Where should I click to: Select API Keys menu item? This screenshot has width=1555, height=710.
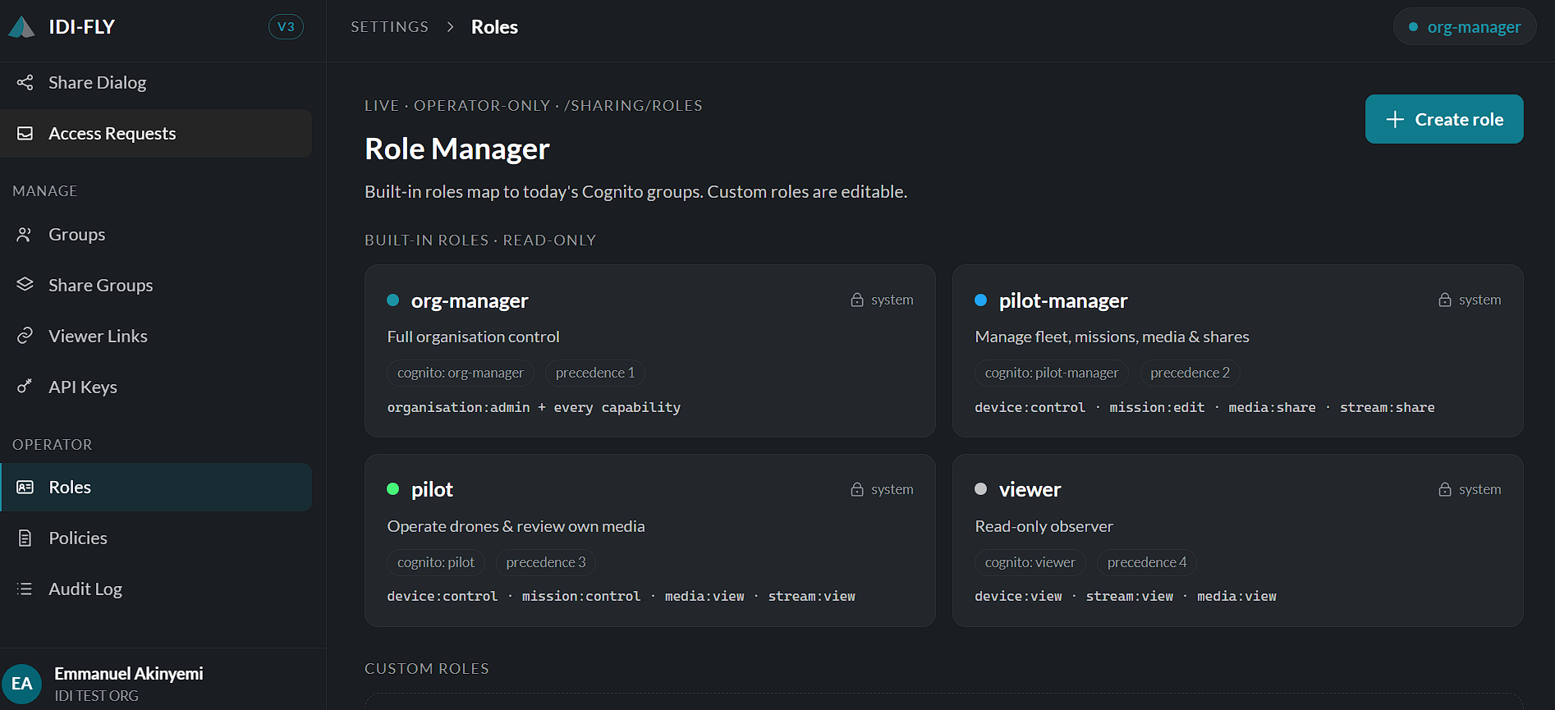pyautogui.click(x=156, y=387)
